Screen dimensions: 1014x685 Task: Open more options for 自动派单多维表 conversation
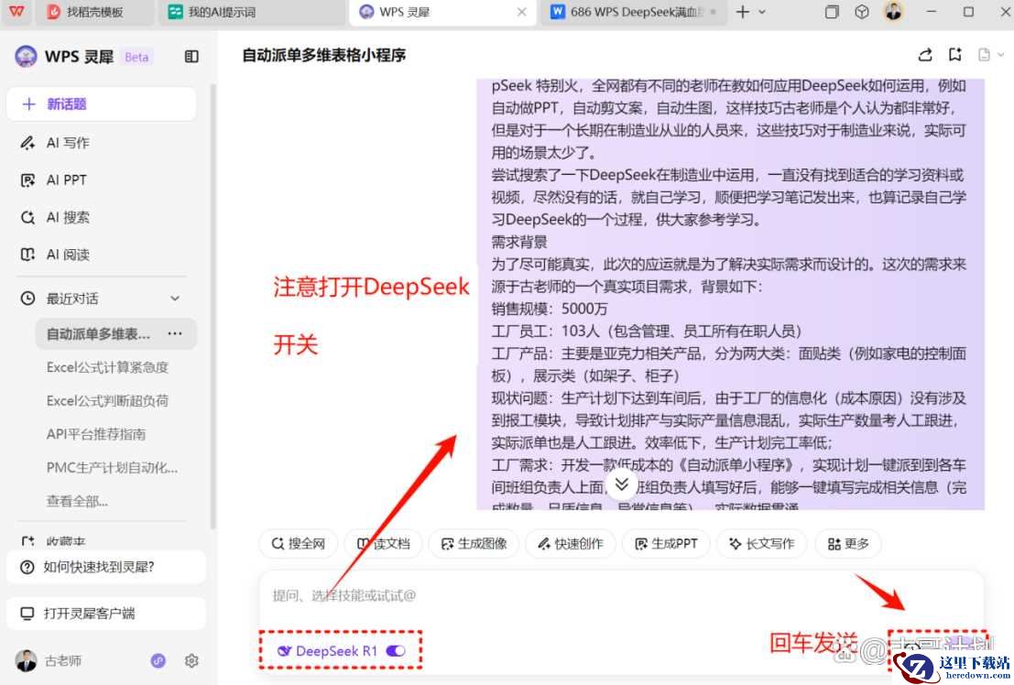click(175, 333)
